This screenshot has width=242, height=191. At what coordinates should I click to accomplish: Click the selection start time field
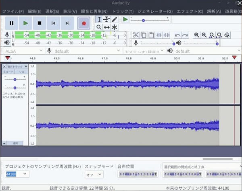tap(183, 174)
